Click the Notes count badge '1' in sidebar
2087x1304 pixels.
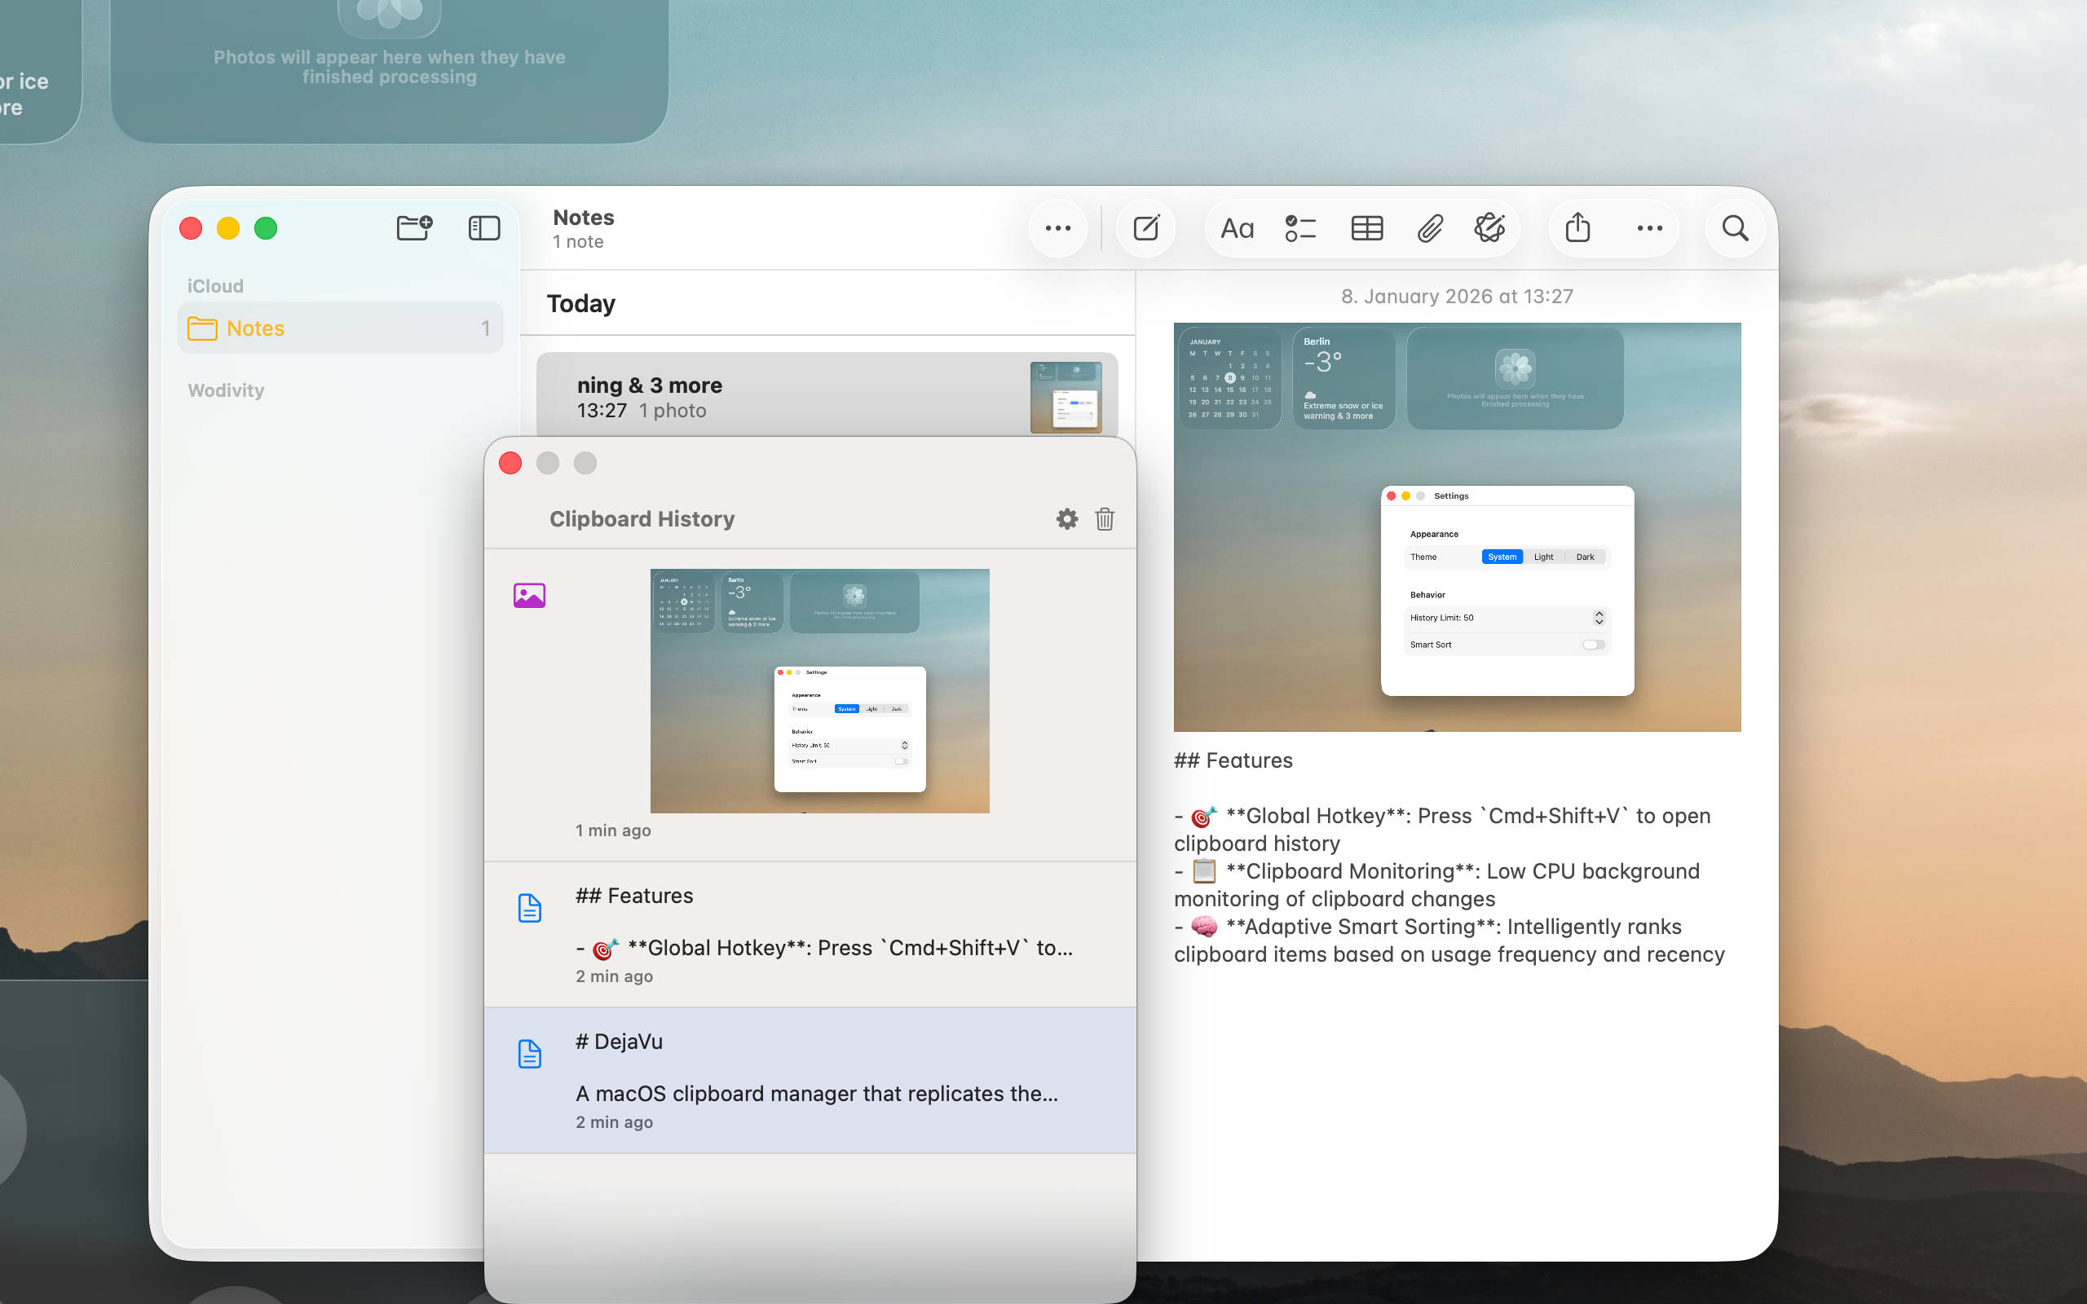pos(486,328)
